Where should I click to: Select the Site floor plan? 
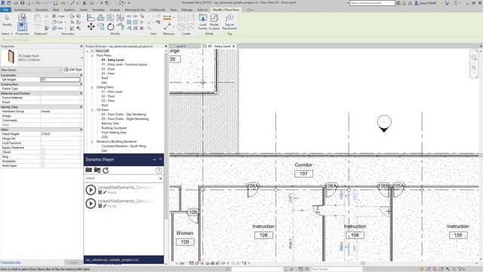point(104,82)
